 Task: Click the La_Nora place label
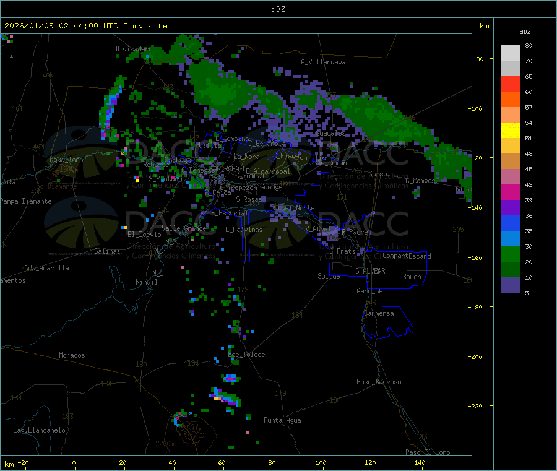(x=246, y=157)
